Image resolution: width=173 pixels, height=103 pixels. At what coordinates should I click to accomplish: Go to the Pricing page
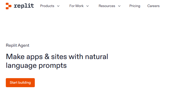coord(135,6)
